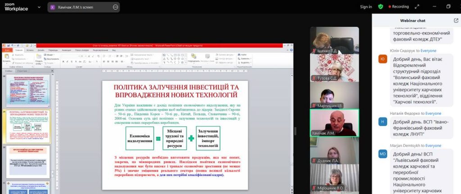Click the Arrange shapes icon
The width and height of the screenshot is (461, 194).
coord(194,57)
